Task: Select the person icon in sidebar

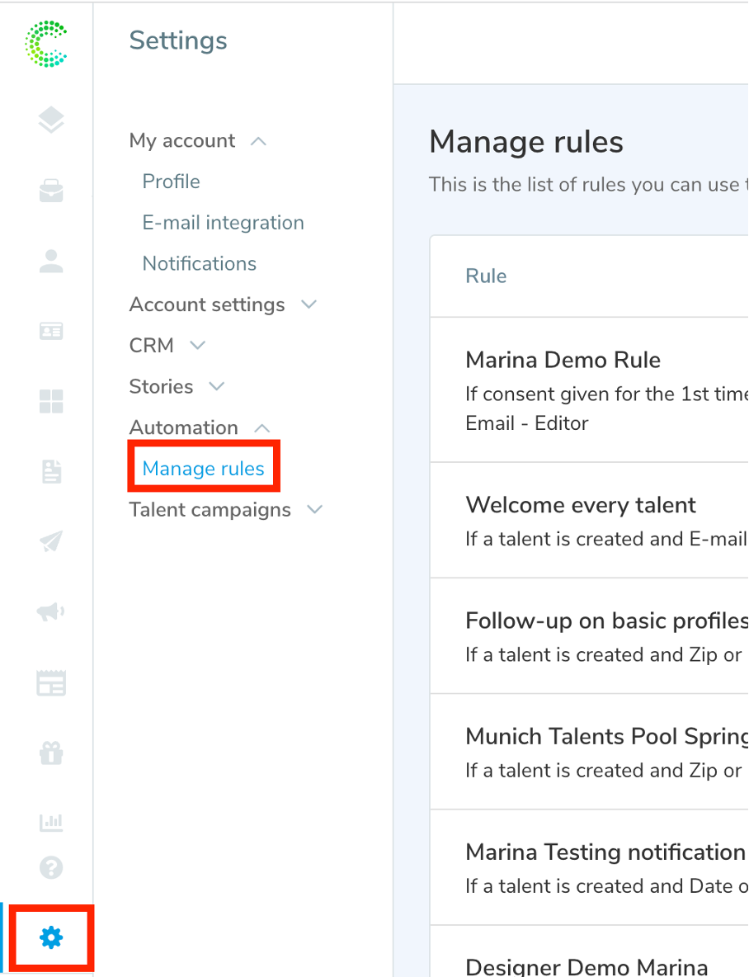Action: [x=51, y=261]
